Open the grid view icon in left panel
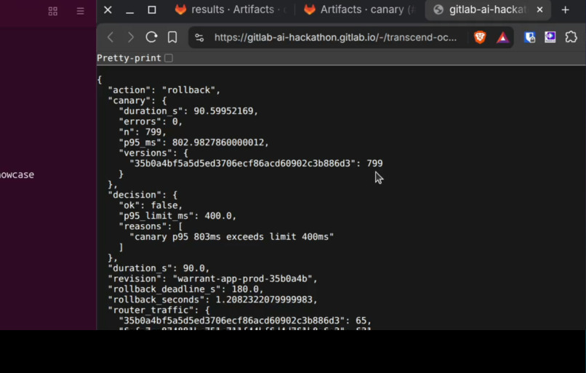The height and width of the screenshot is (373, 586). [x=53, y=11]
